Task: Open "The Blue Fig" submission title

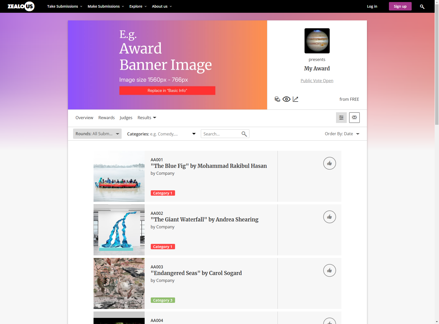Action: 209,166
